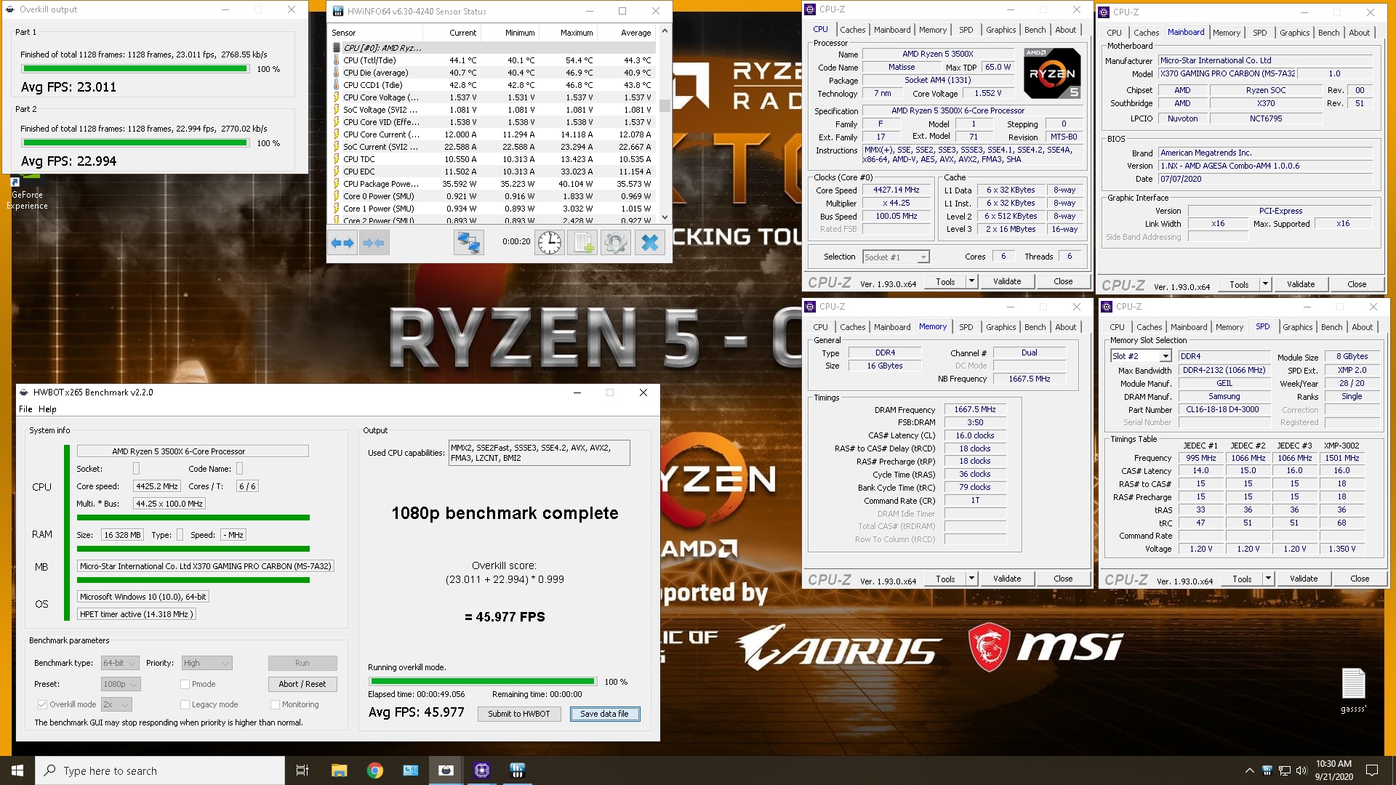Screen dimensions: 1396x785
Task: Expand Tools arrow in CPU-Z CPU window
Action: (x=971, y=281)
